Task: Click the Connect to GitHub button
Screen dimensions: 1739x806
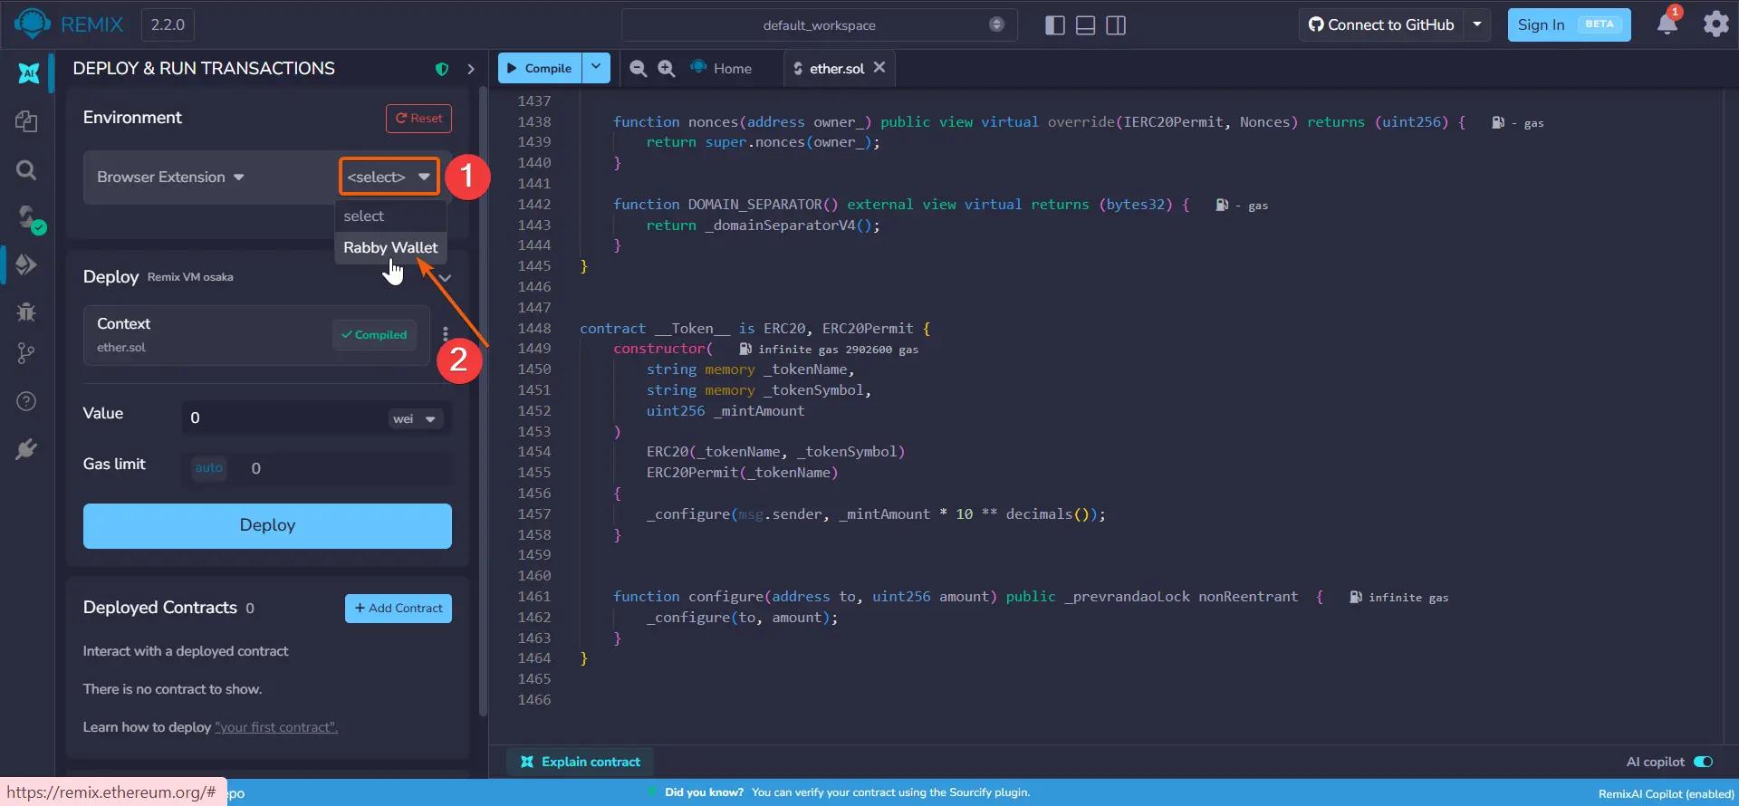Action: tap(1382, 24)
